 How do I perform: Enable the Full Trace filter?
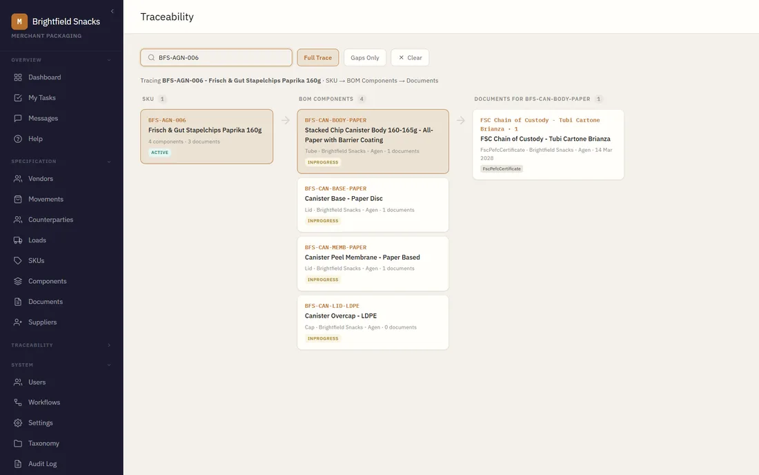point(317,57)
